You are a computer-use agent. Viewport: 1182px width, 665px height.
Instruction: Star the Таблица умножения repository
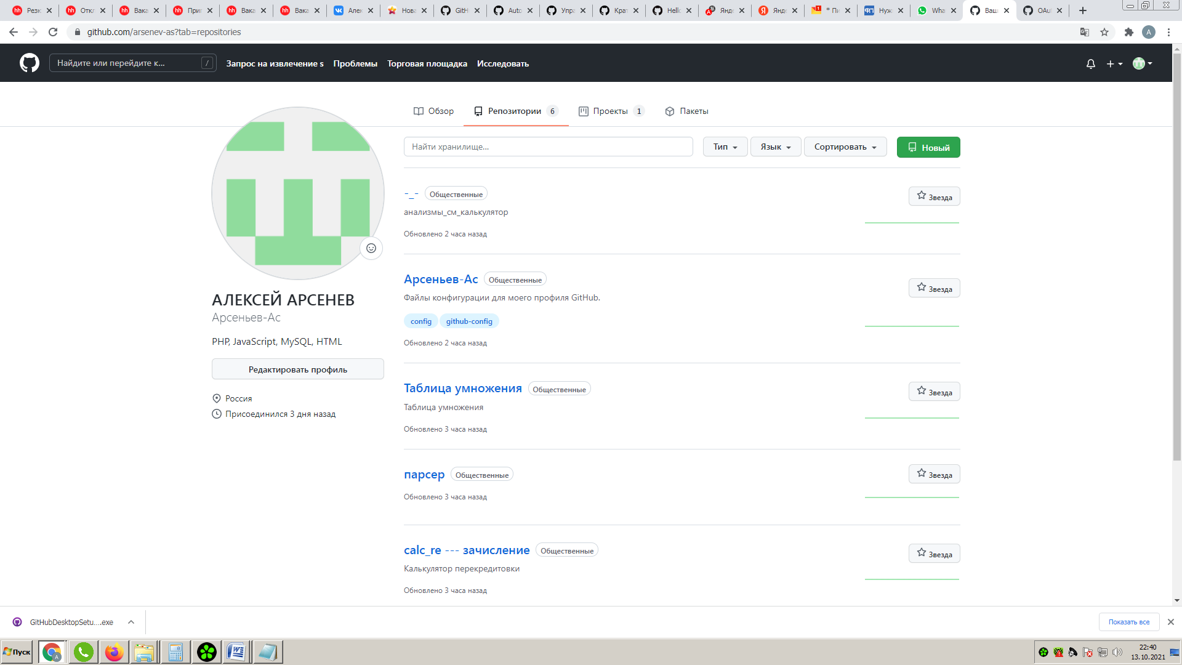pos(934,392)
